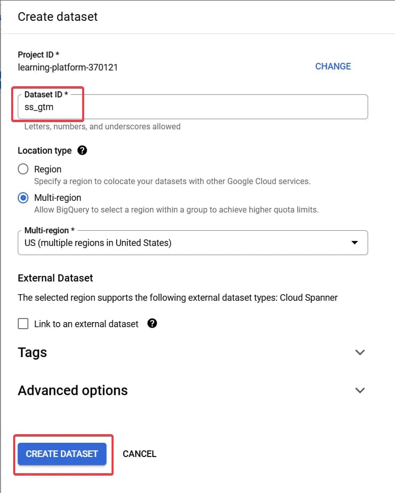Check Link to an external dataset
The height and width of the screenshot is (493, 395).
point(23,324)
